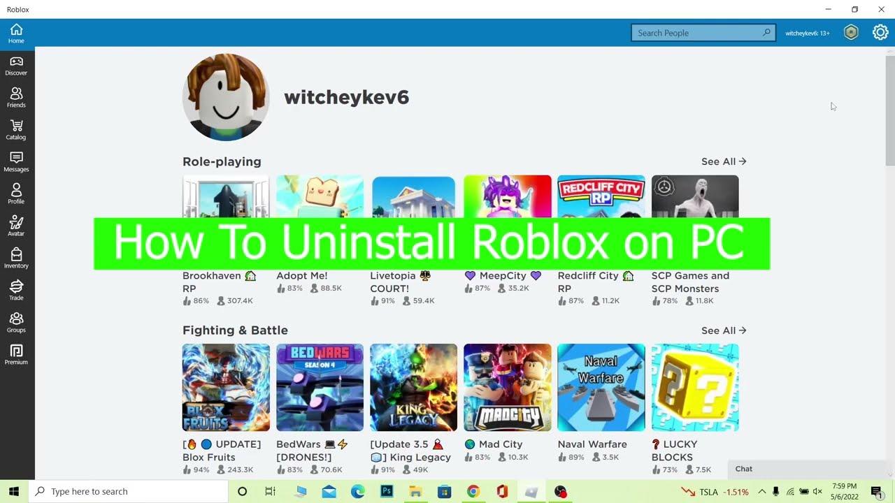
Task: Open Cortana circle on taskbar
Action: [242, 491]
